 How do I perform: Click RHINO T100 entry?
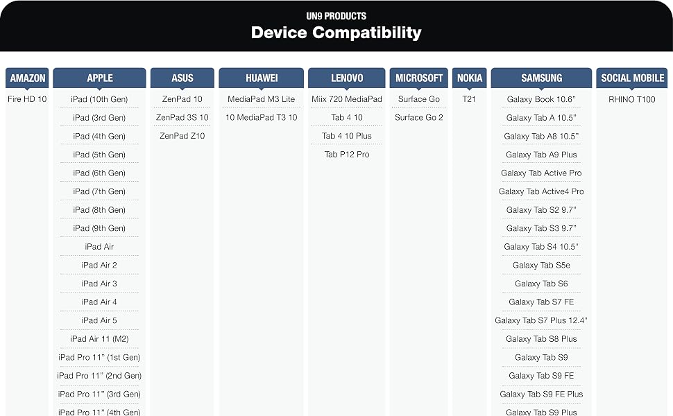632,99
